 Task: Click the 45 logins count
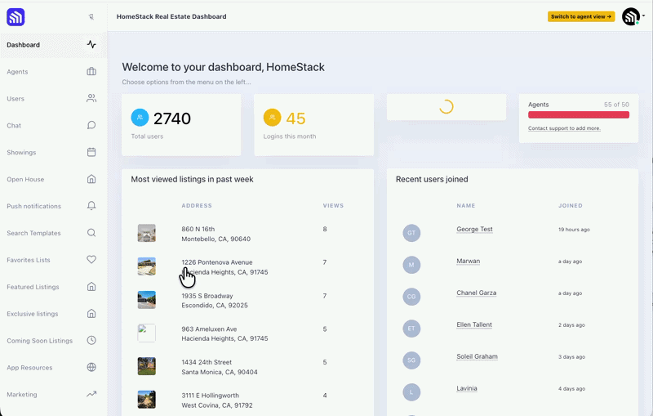[295, 119]
